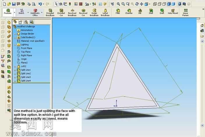Rebuild the model with the traffic light icon
This screenshot has width=205, height=137.
pos(70,4)
